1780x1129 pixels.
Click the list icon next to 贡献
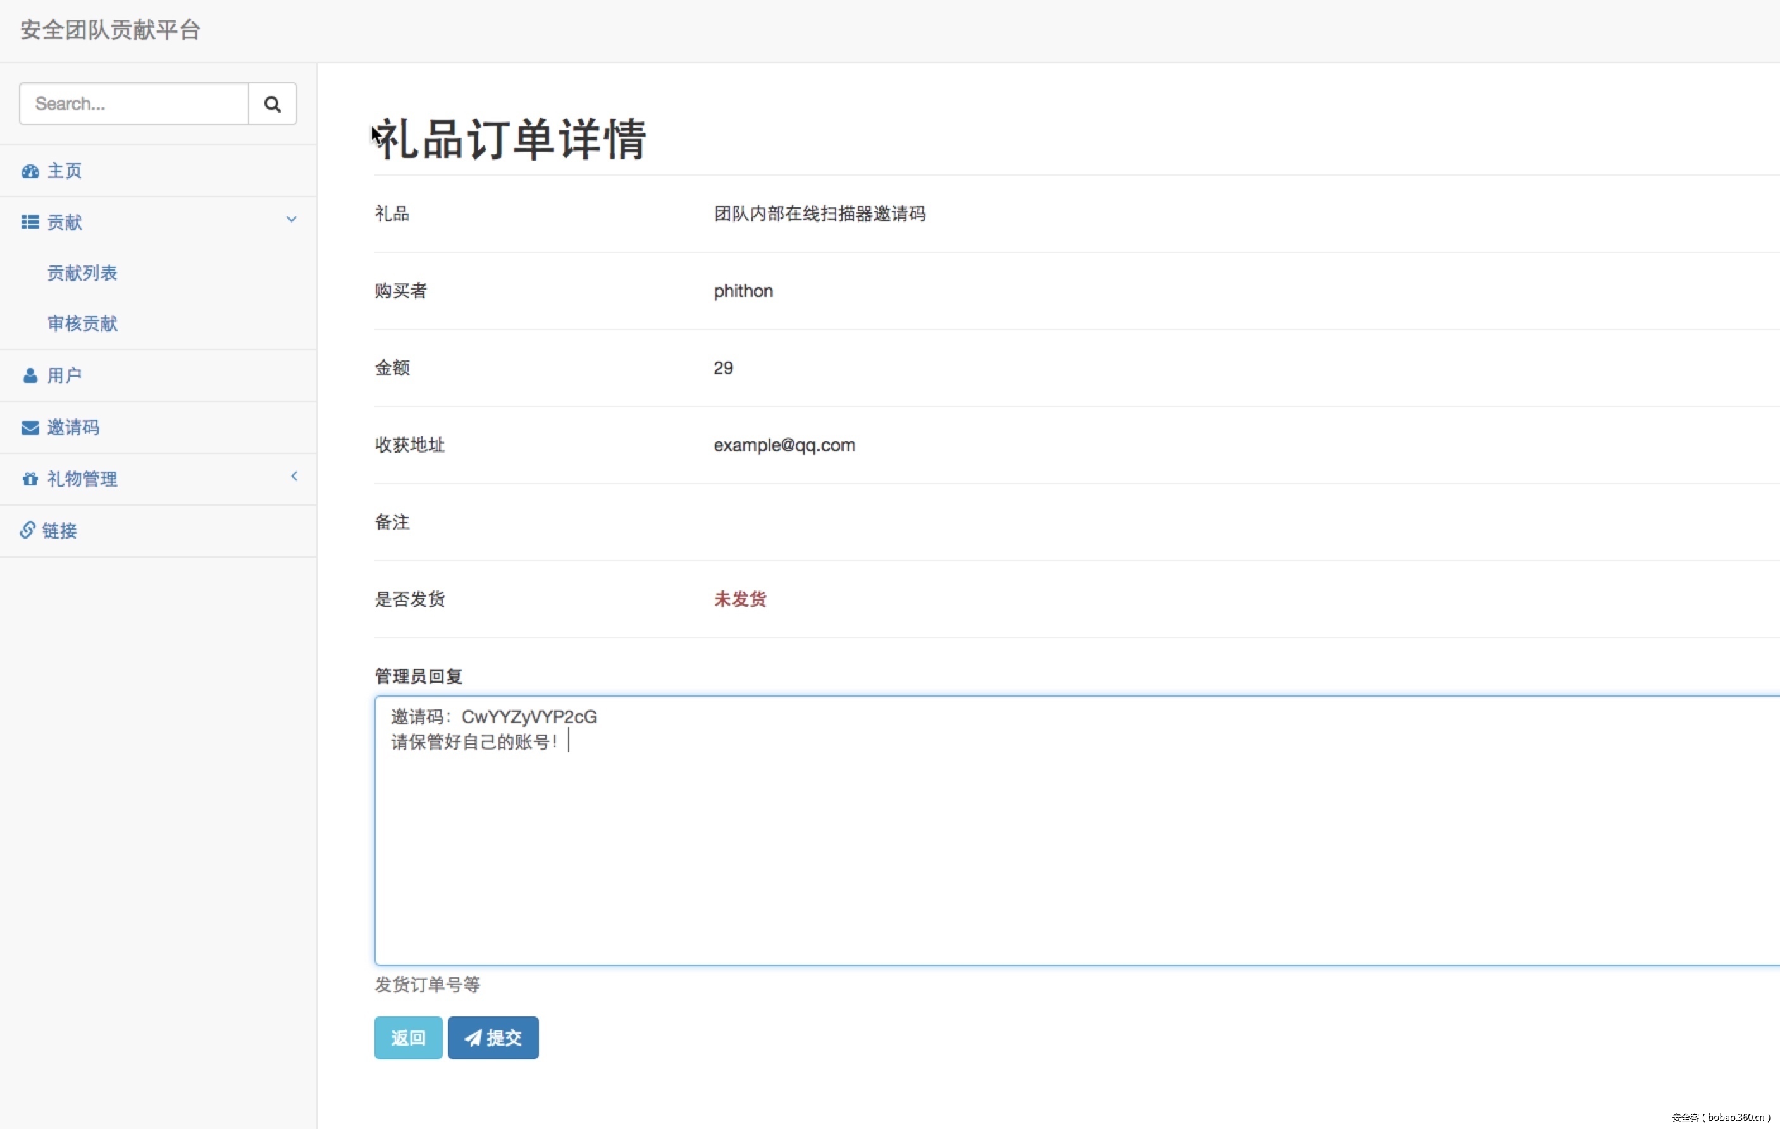[x=30, y=222]
